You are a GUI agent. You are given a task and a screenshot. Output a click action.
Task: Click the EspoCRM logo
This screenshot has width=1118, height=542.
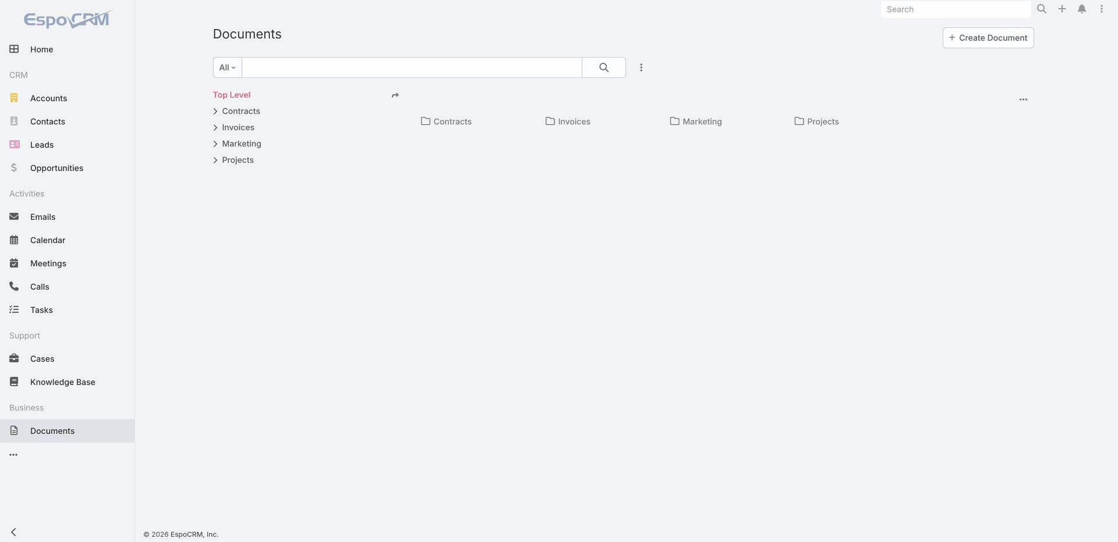coord(67,20)
